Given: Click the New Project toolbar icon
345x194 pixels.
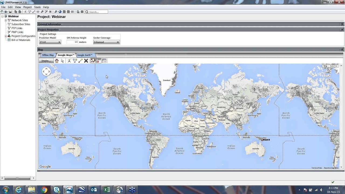Looking at the screenshot, I should 2,12.
